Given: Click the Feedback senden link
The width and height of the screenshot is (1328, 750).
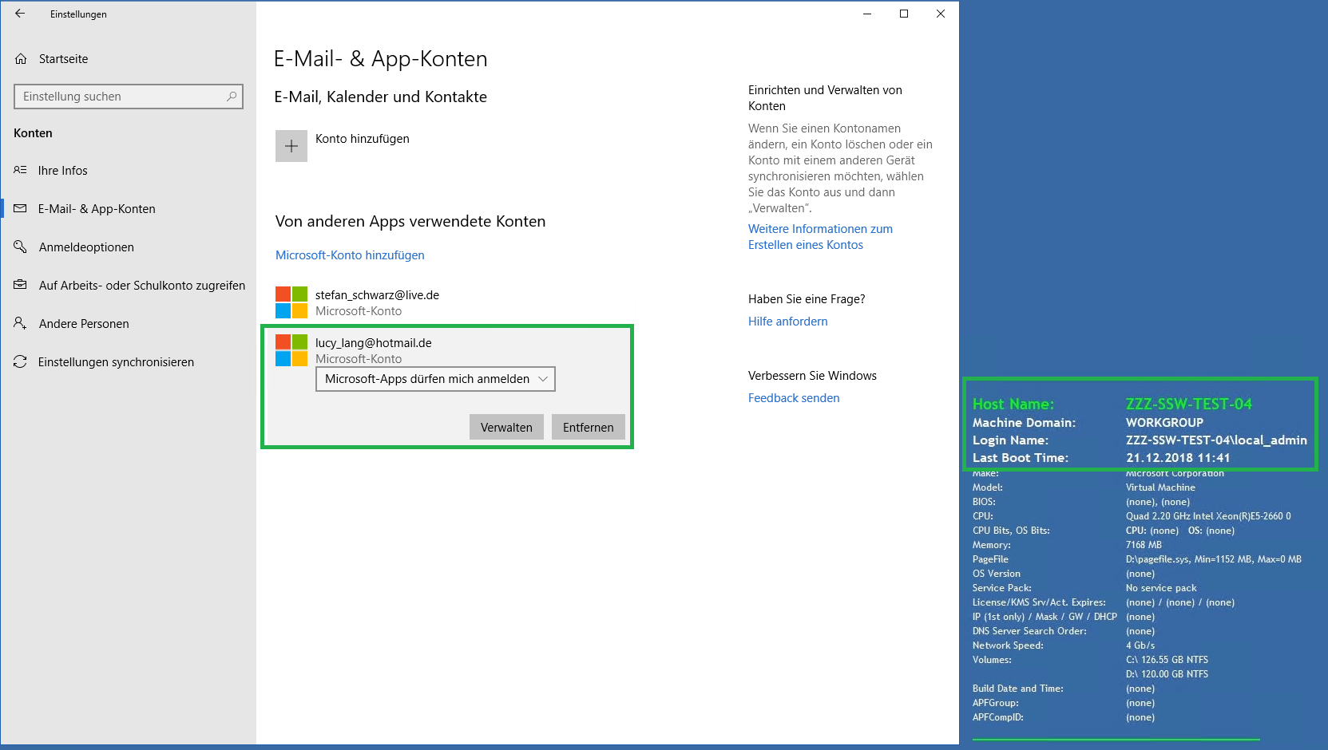Looking at the screenshot, I should pos(794,398).
